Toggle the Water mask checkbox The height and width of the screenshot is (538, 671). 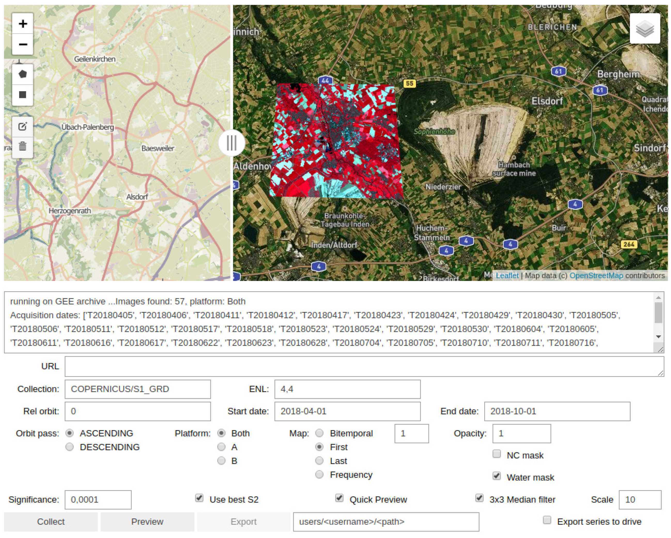(x=497, y=476)
